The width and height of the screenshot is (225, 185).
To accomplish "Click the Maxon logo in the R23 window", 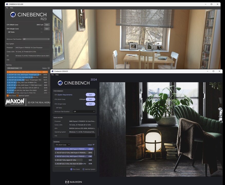I will pos(15,101).
